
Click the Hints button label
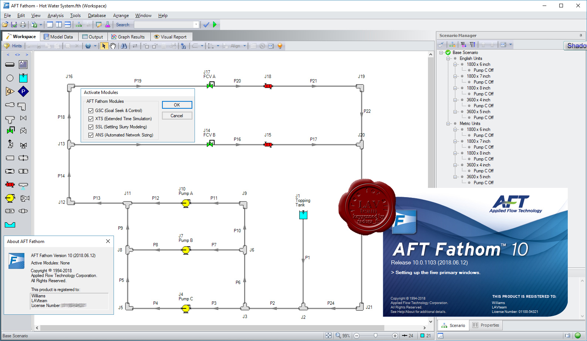tap(17, 46)
